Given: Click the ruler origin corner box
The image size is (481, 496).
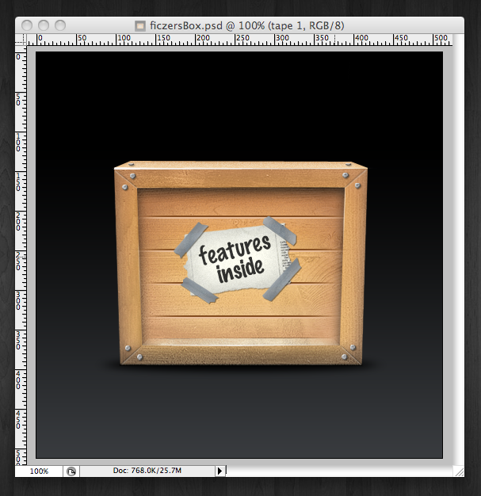Looking at the screenshot, I should (x=21, y=40).
